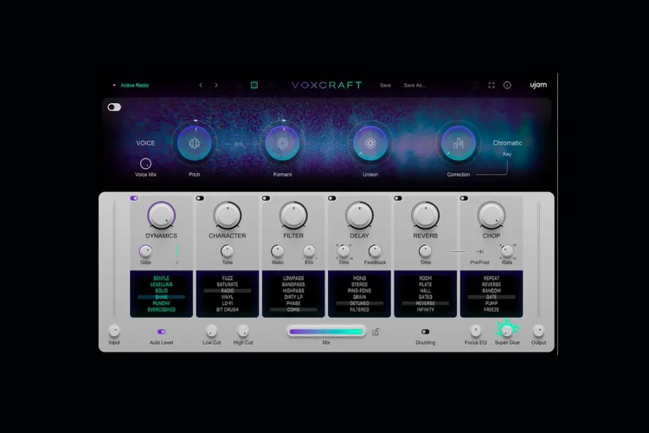Image resolution: width=649 pixels, height=433 pixels.
Task: Click the Mix slider bar
Action: click(326, 332)
